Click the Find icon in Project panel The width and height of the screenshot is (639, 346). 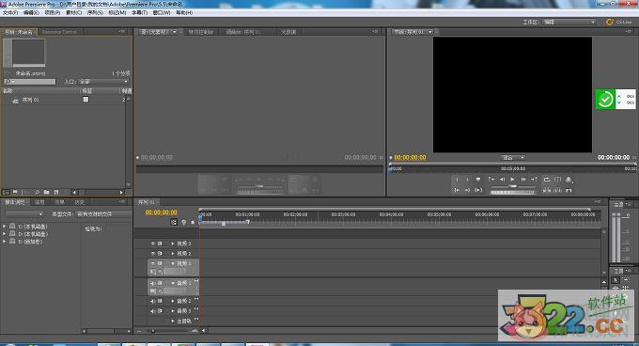[37, 192]
